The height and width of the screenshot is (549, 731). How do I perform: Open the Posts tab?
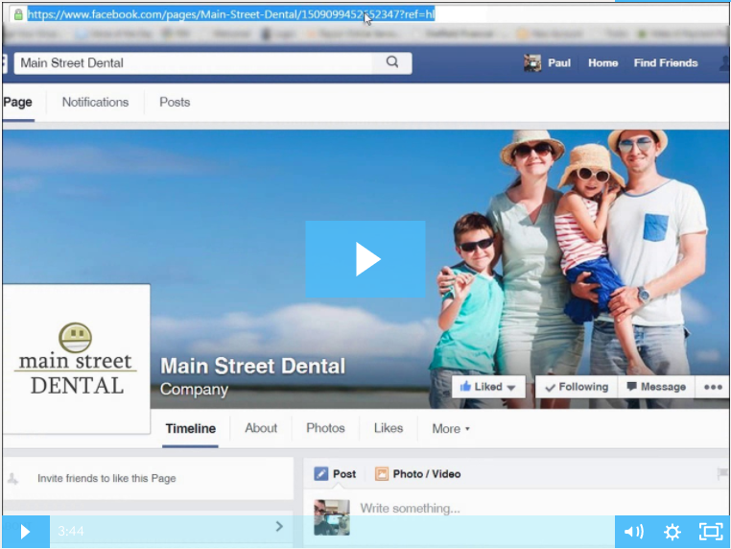pyautogui.click(x=175, y=102)
